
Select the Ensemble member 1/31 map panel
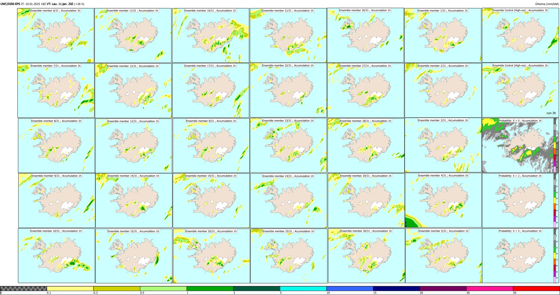point(443,35)
